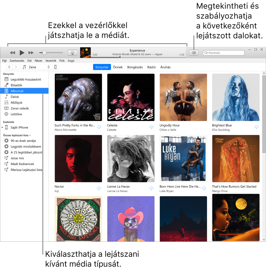
Task: Select Műfajok in the sidebar
Action: [x=24, y=103]
